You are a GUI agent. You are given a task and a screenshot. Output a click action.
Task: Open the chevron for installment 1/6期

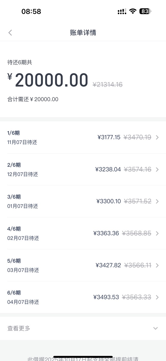pyautogui.click(x=157, y=137)
